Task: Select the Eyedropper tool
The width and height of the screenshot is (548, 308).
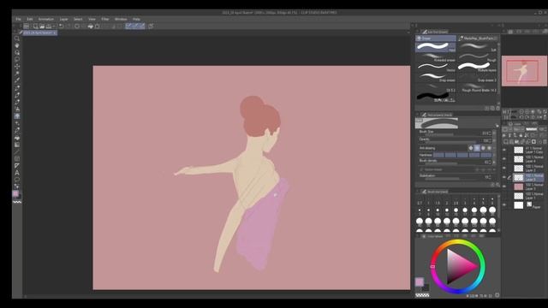Action: pyautogui.click(x=17, y=80)
